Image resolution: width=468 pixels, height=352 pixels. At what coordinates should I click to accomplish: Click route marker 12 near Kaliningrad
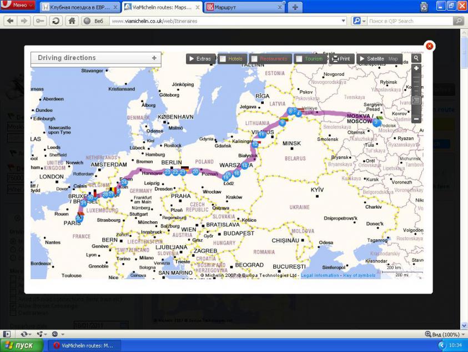pyautogui.click(x=255, y=144)
